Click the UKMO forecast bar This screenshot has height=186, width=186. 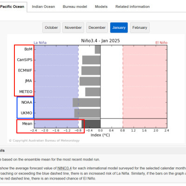tap(87, 113)
